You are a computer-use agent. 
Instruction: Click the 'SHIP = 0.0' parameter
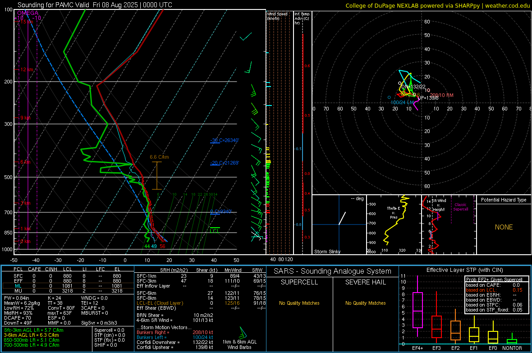coord(105,345)
